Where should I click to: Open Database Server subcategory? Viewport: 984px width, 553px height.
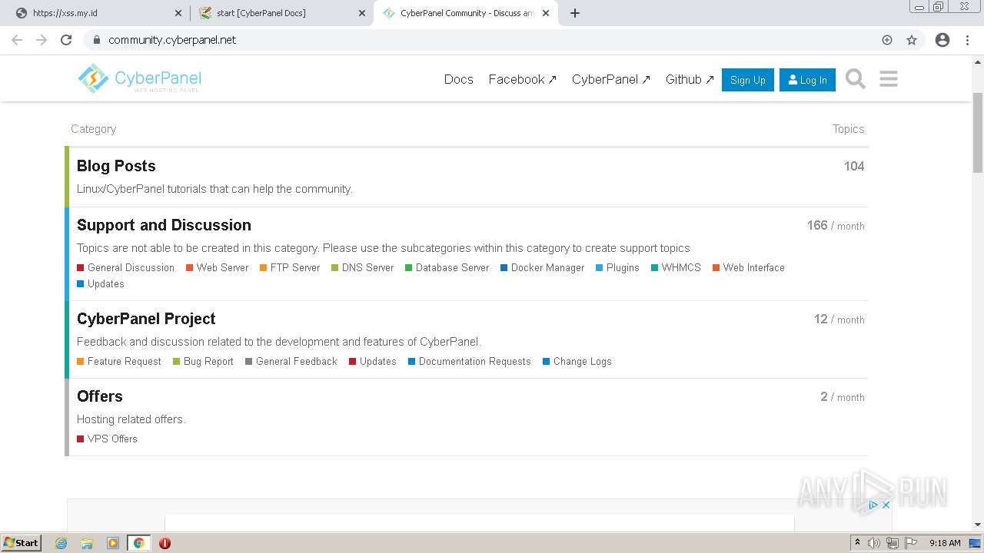(x=447, y=267)
